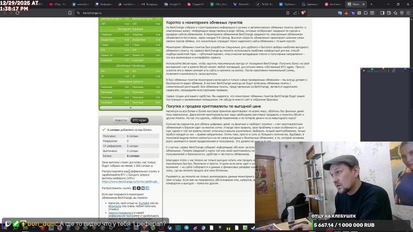Open Windows taskbar search icon
This screenshot has width=413, height=232.
(15, 227)
